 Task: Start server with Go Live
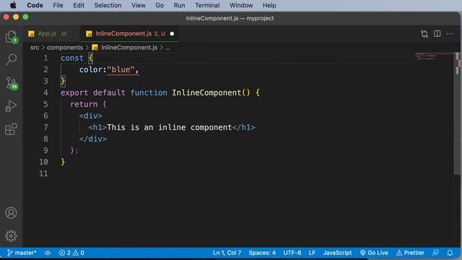pyautogui.click(x=374, y=253)
